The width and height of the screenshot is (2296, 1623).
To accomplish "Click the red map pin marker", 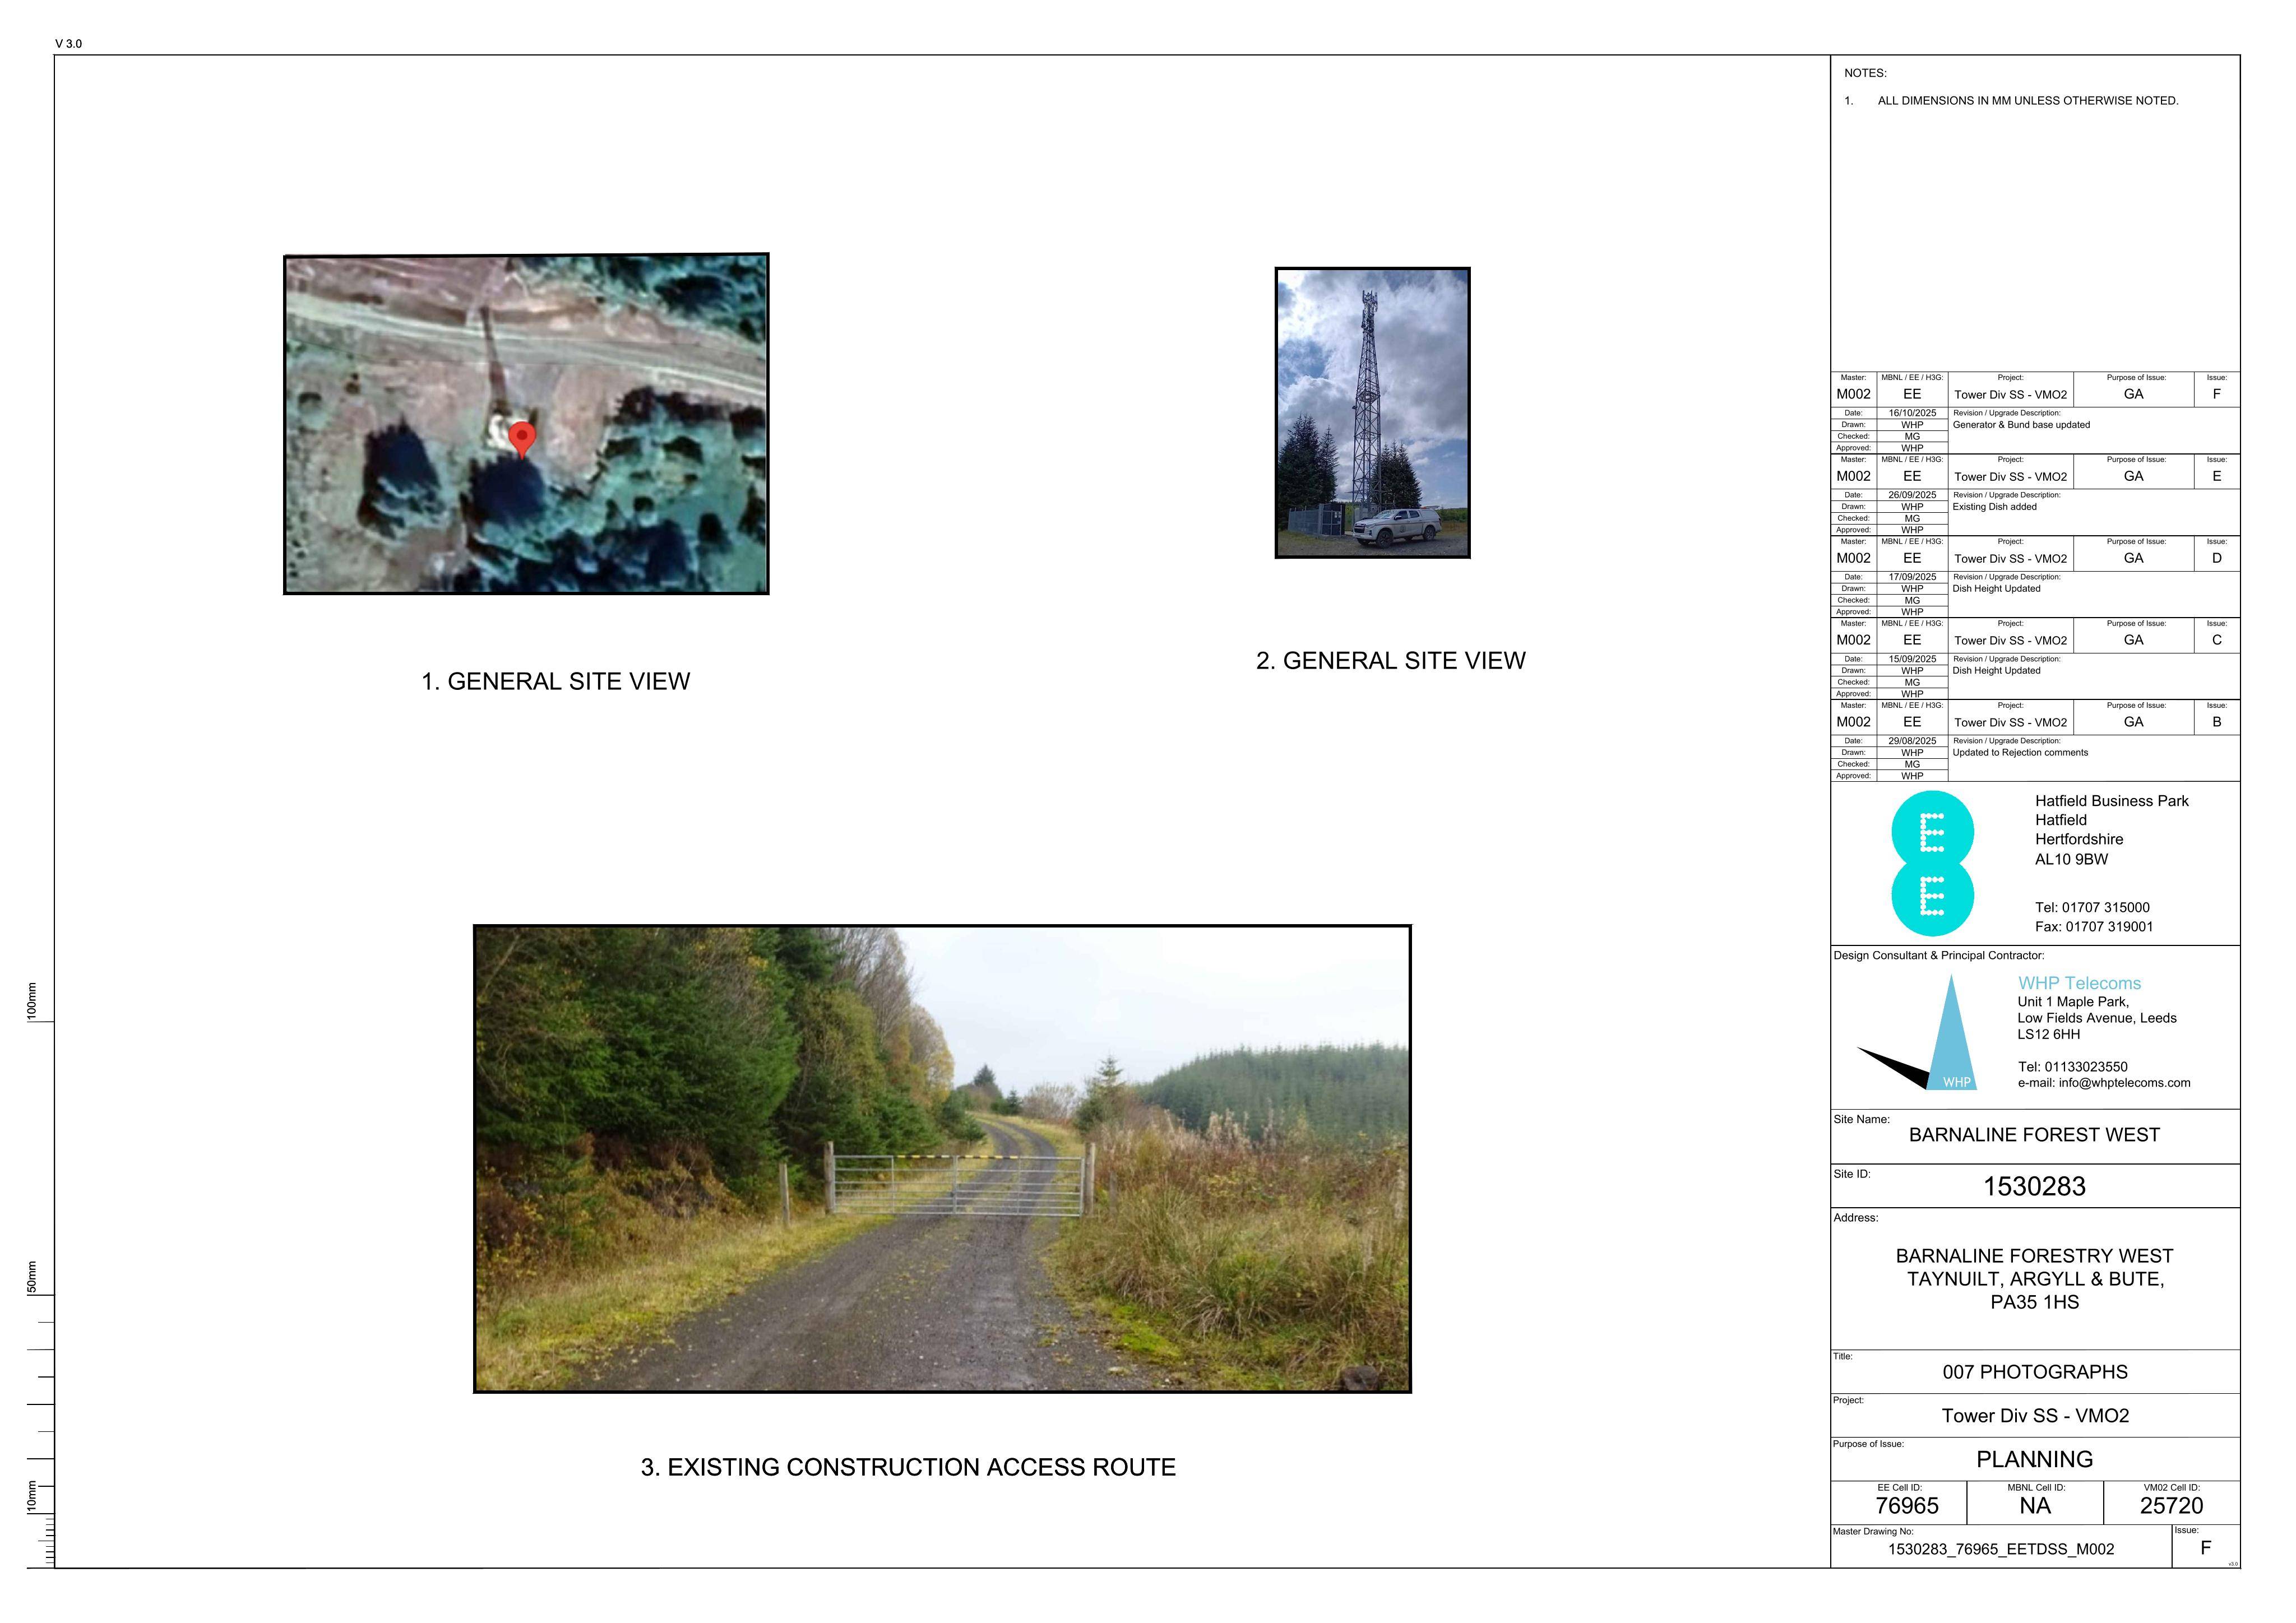I will click(522, 439).
